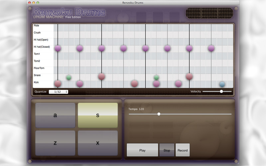Select the fifth Hi hat(Closed) note
Viewport: 266px width, 166px height.
[145, 48]
